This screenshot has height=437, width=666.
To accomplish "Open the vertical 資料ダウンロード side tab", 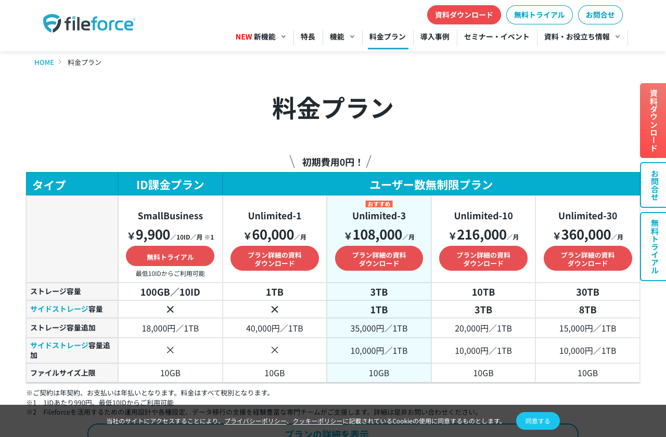I will coord(652,121).
